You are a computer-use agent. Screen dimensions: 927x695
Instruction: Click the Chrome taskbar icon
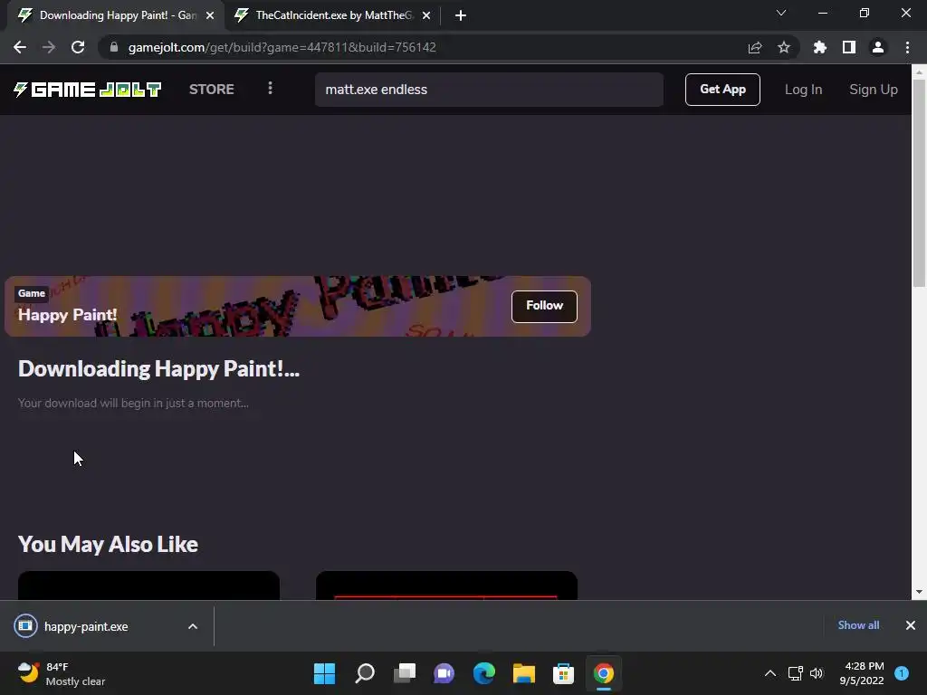point(604,673)
